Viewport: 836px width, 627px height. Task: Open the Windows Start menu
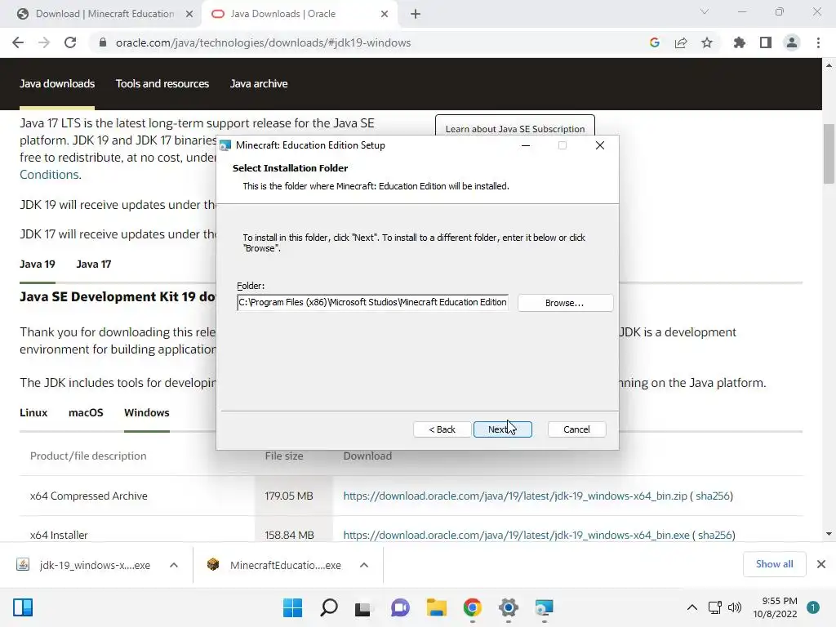293,607
